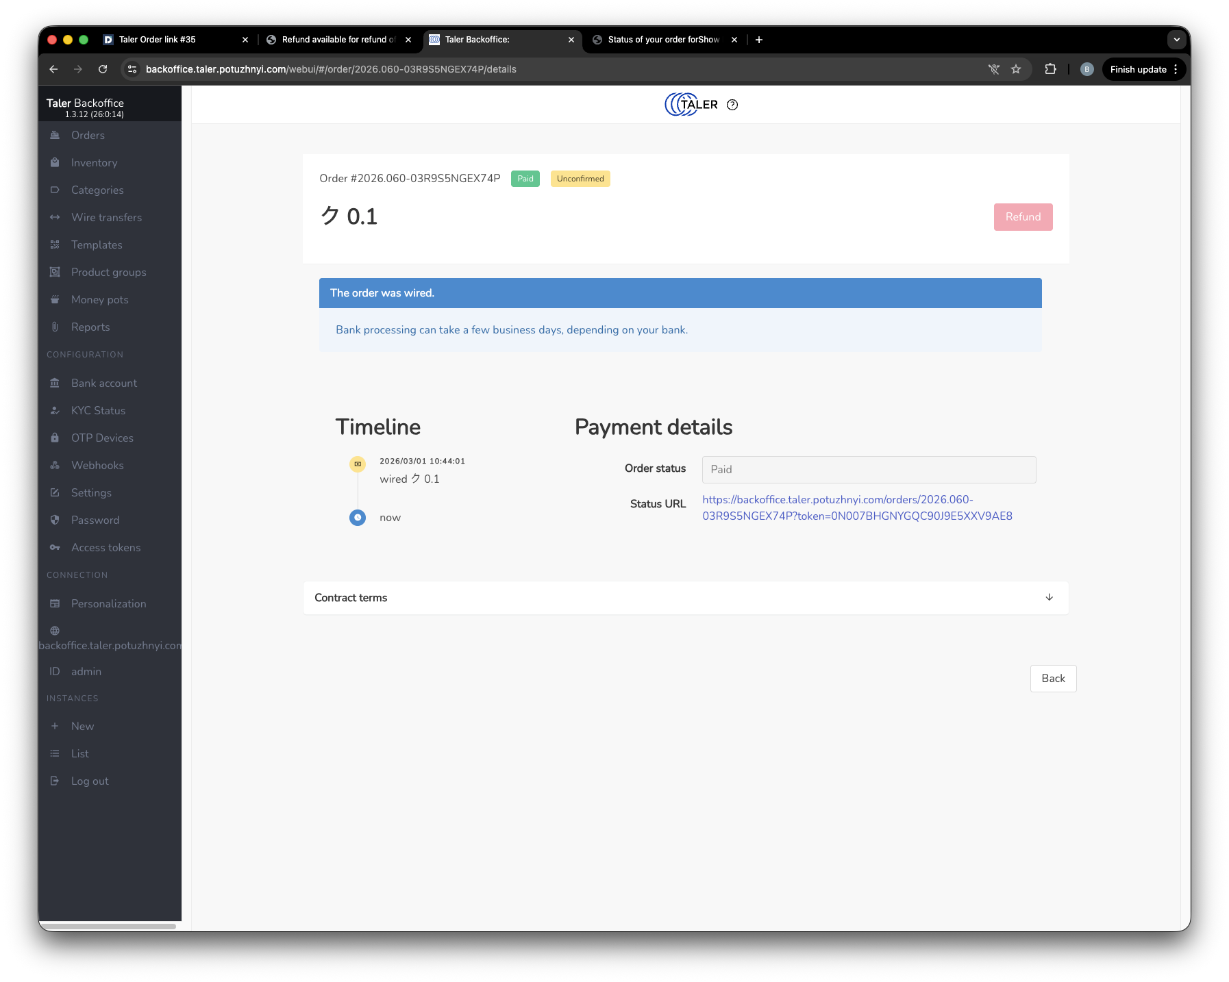1229x982 pixels.
Task: Click the Bank account building icon
Action: point(55,383)
